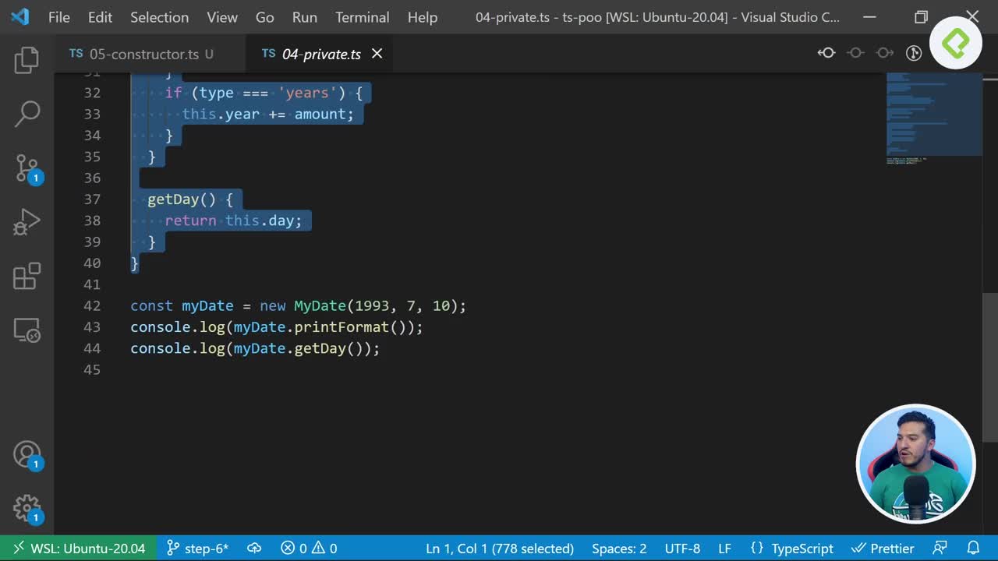
Task: Click printFormat on line 43
Action: [341, 327]
